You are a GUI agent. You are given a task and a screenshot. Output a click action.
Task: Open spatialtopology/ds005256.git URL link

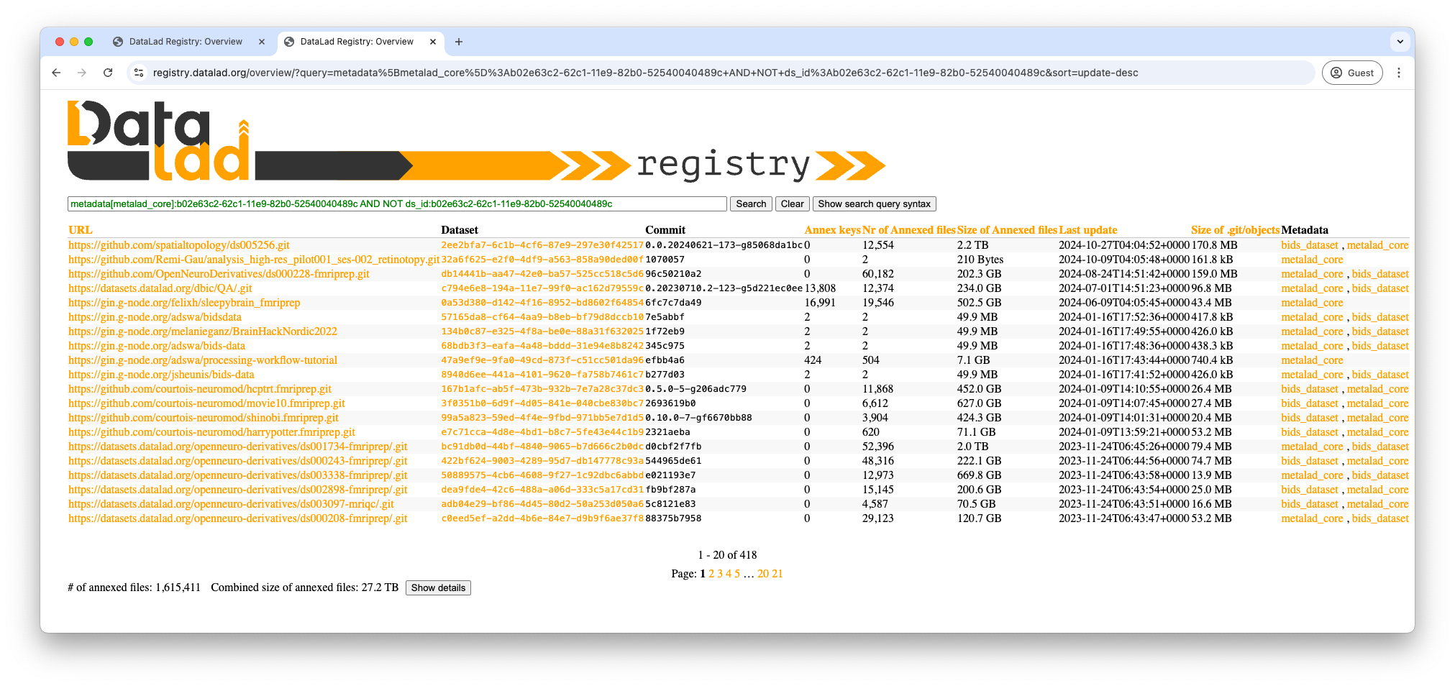click(179, 245)
